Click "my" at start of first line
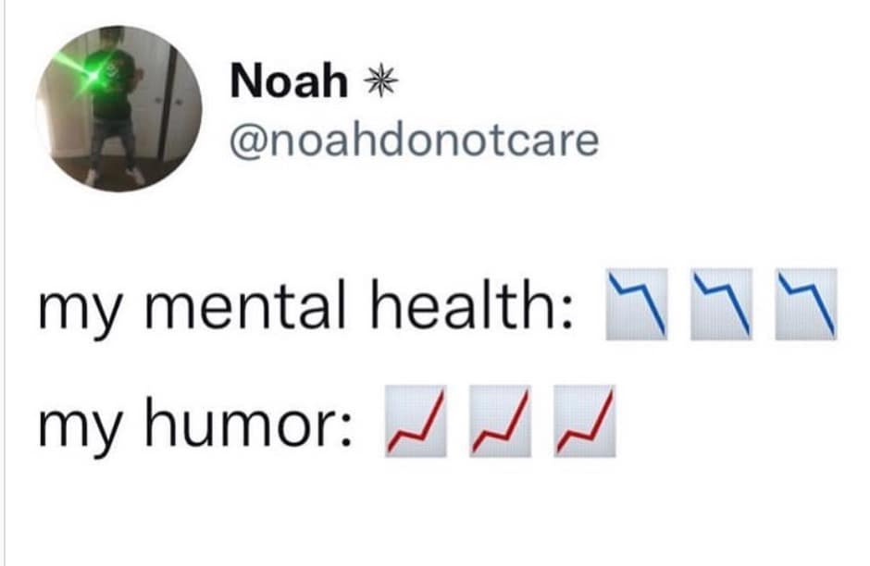The image size is (870, 566). click(x=79, y=311)
